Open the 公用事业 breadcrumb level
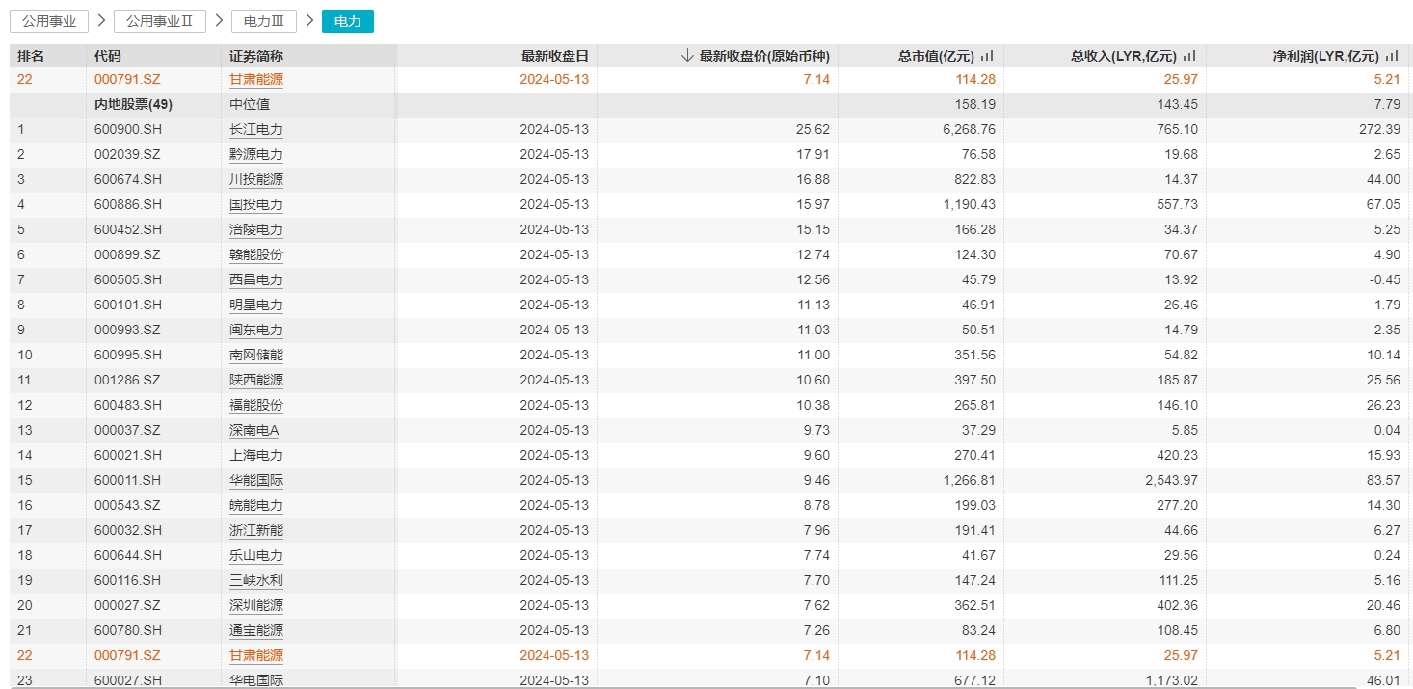1413x689 pixels. pos(49,21)
